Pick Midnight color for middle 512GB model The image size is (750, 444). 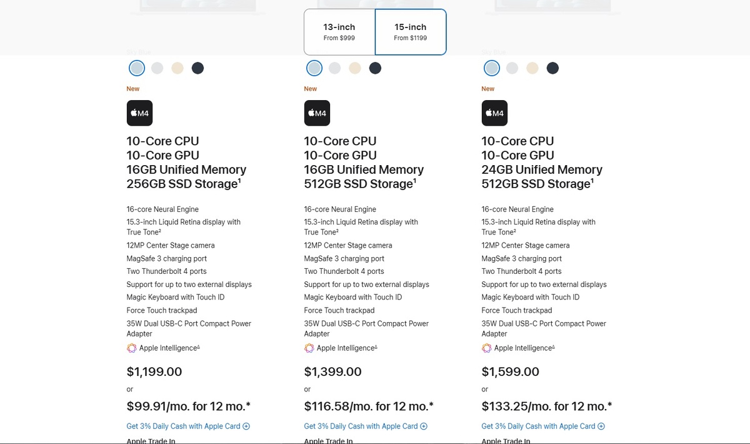pyautogui.click(x=375, y=68)
